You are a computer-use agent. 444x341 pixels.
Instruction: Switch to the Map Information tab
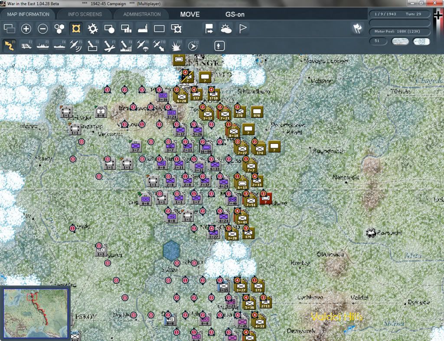pyautogui.click(x=28, y=14)
